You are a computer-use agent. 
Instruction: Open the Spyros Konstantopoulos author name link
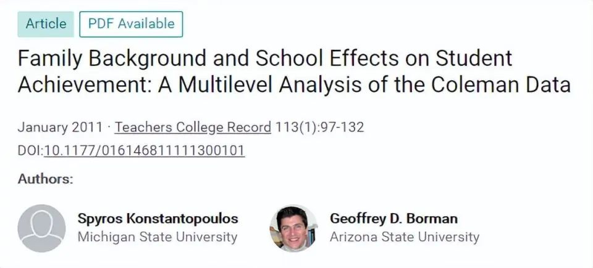(158, 218)
